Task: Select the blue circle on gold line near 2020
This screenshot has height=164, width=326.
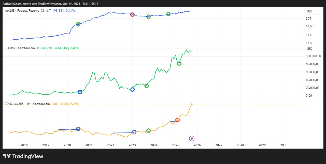Action: click(78, 129)
